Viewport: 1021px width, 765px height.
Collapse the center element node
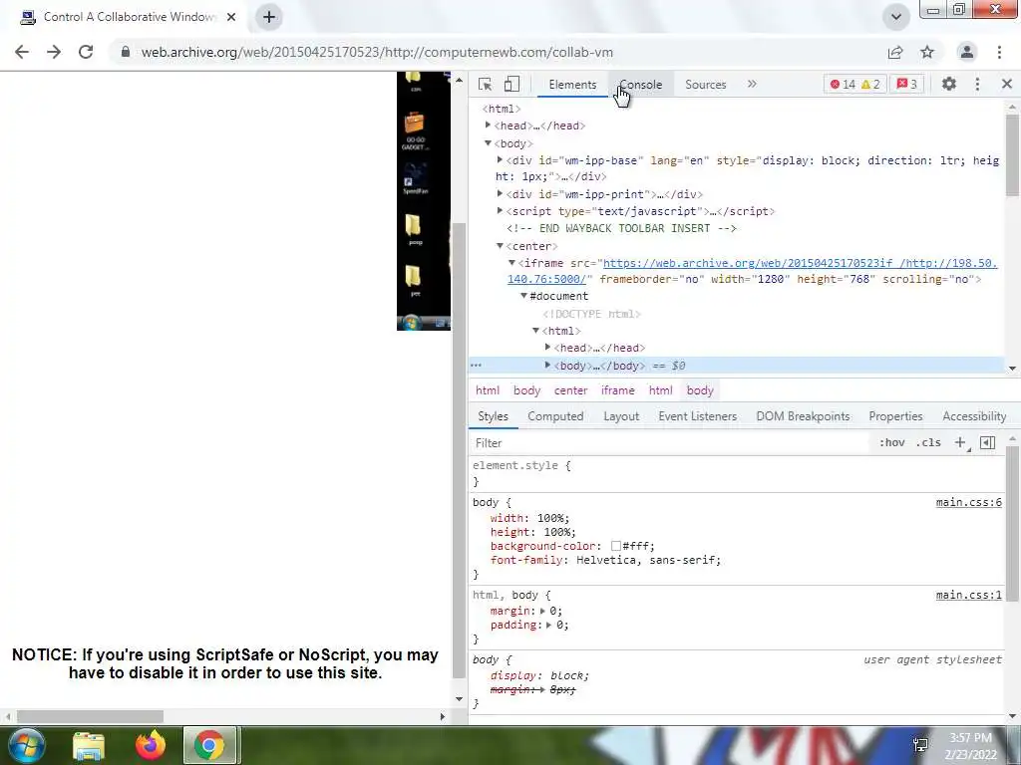click(x=500, y=246)
